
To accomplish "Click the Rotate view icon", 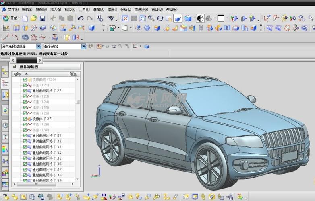I will (x=160, y=18).
